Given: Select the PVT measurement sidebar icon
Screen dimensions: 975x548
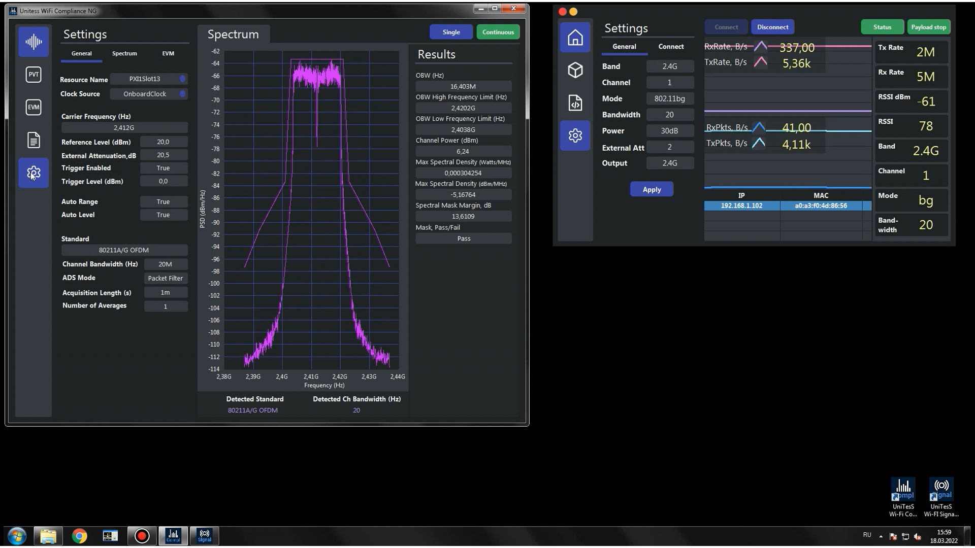Looking at the screenshot, I should pos(34,75).
